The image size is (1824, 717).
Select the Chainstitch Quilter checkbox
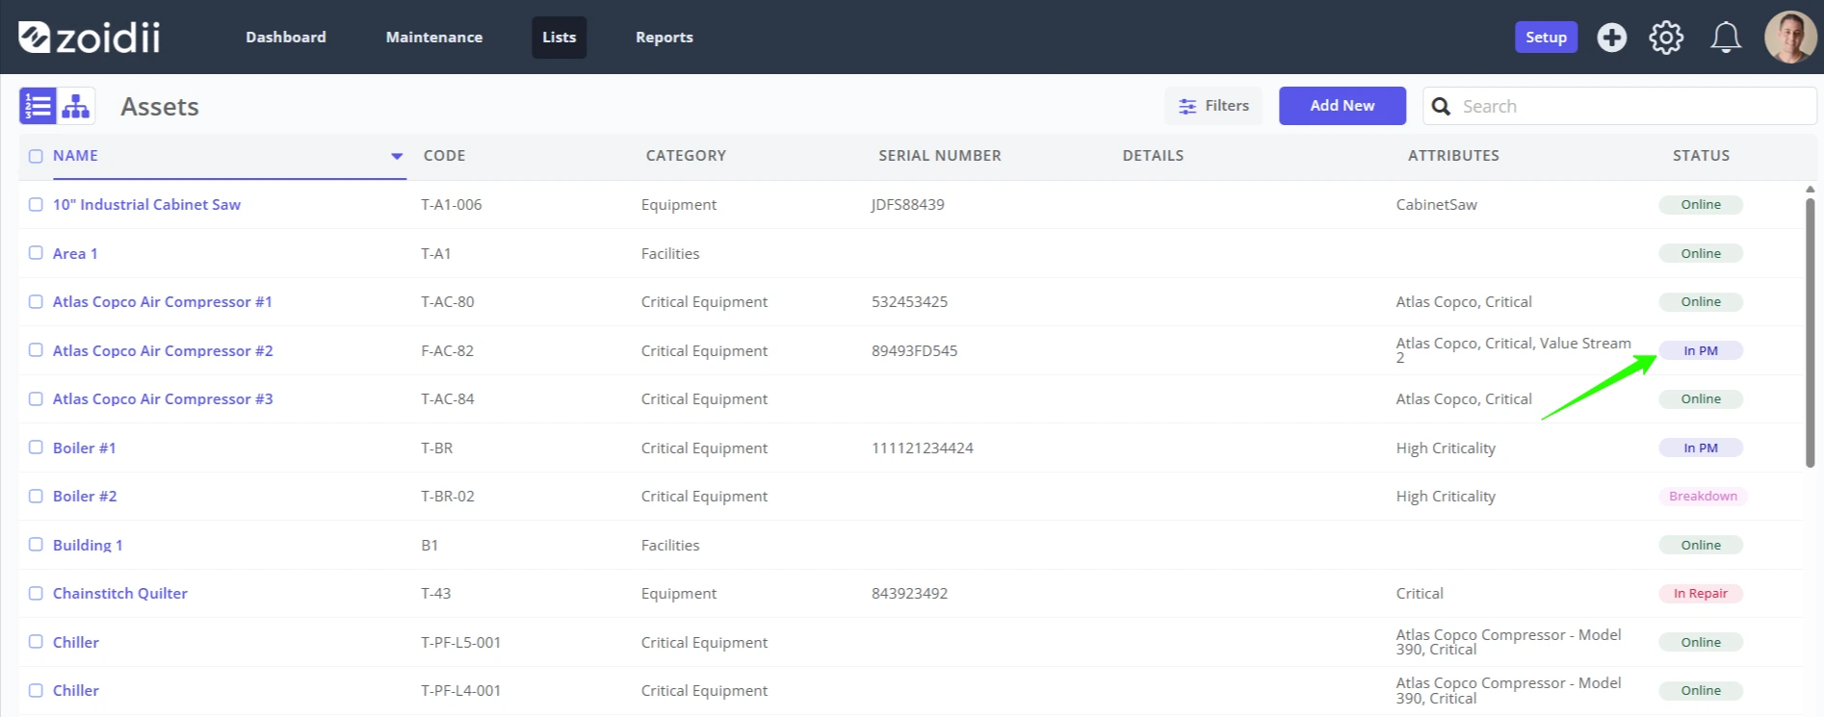click(36, 593)
